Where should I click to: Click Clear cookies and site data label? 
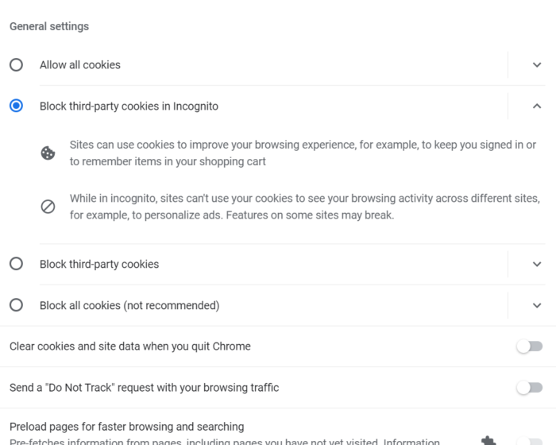pos(130,346)
